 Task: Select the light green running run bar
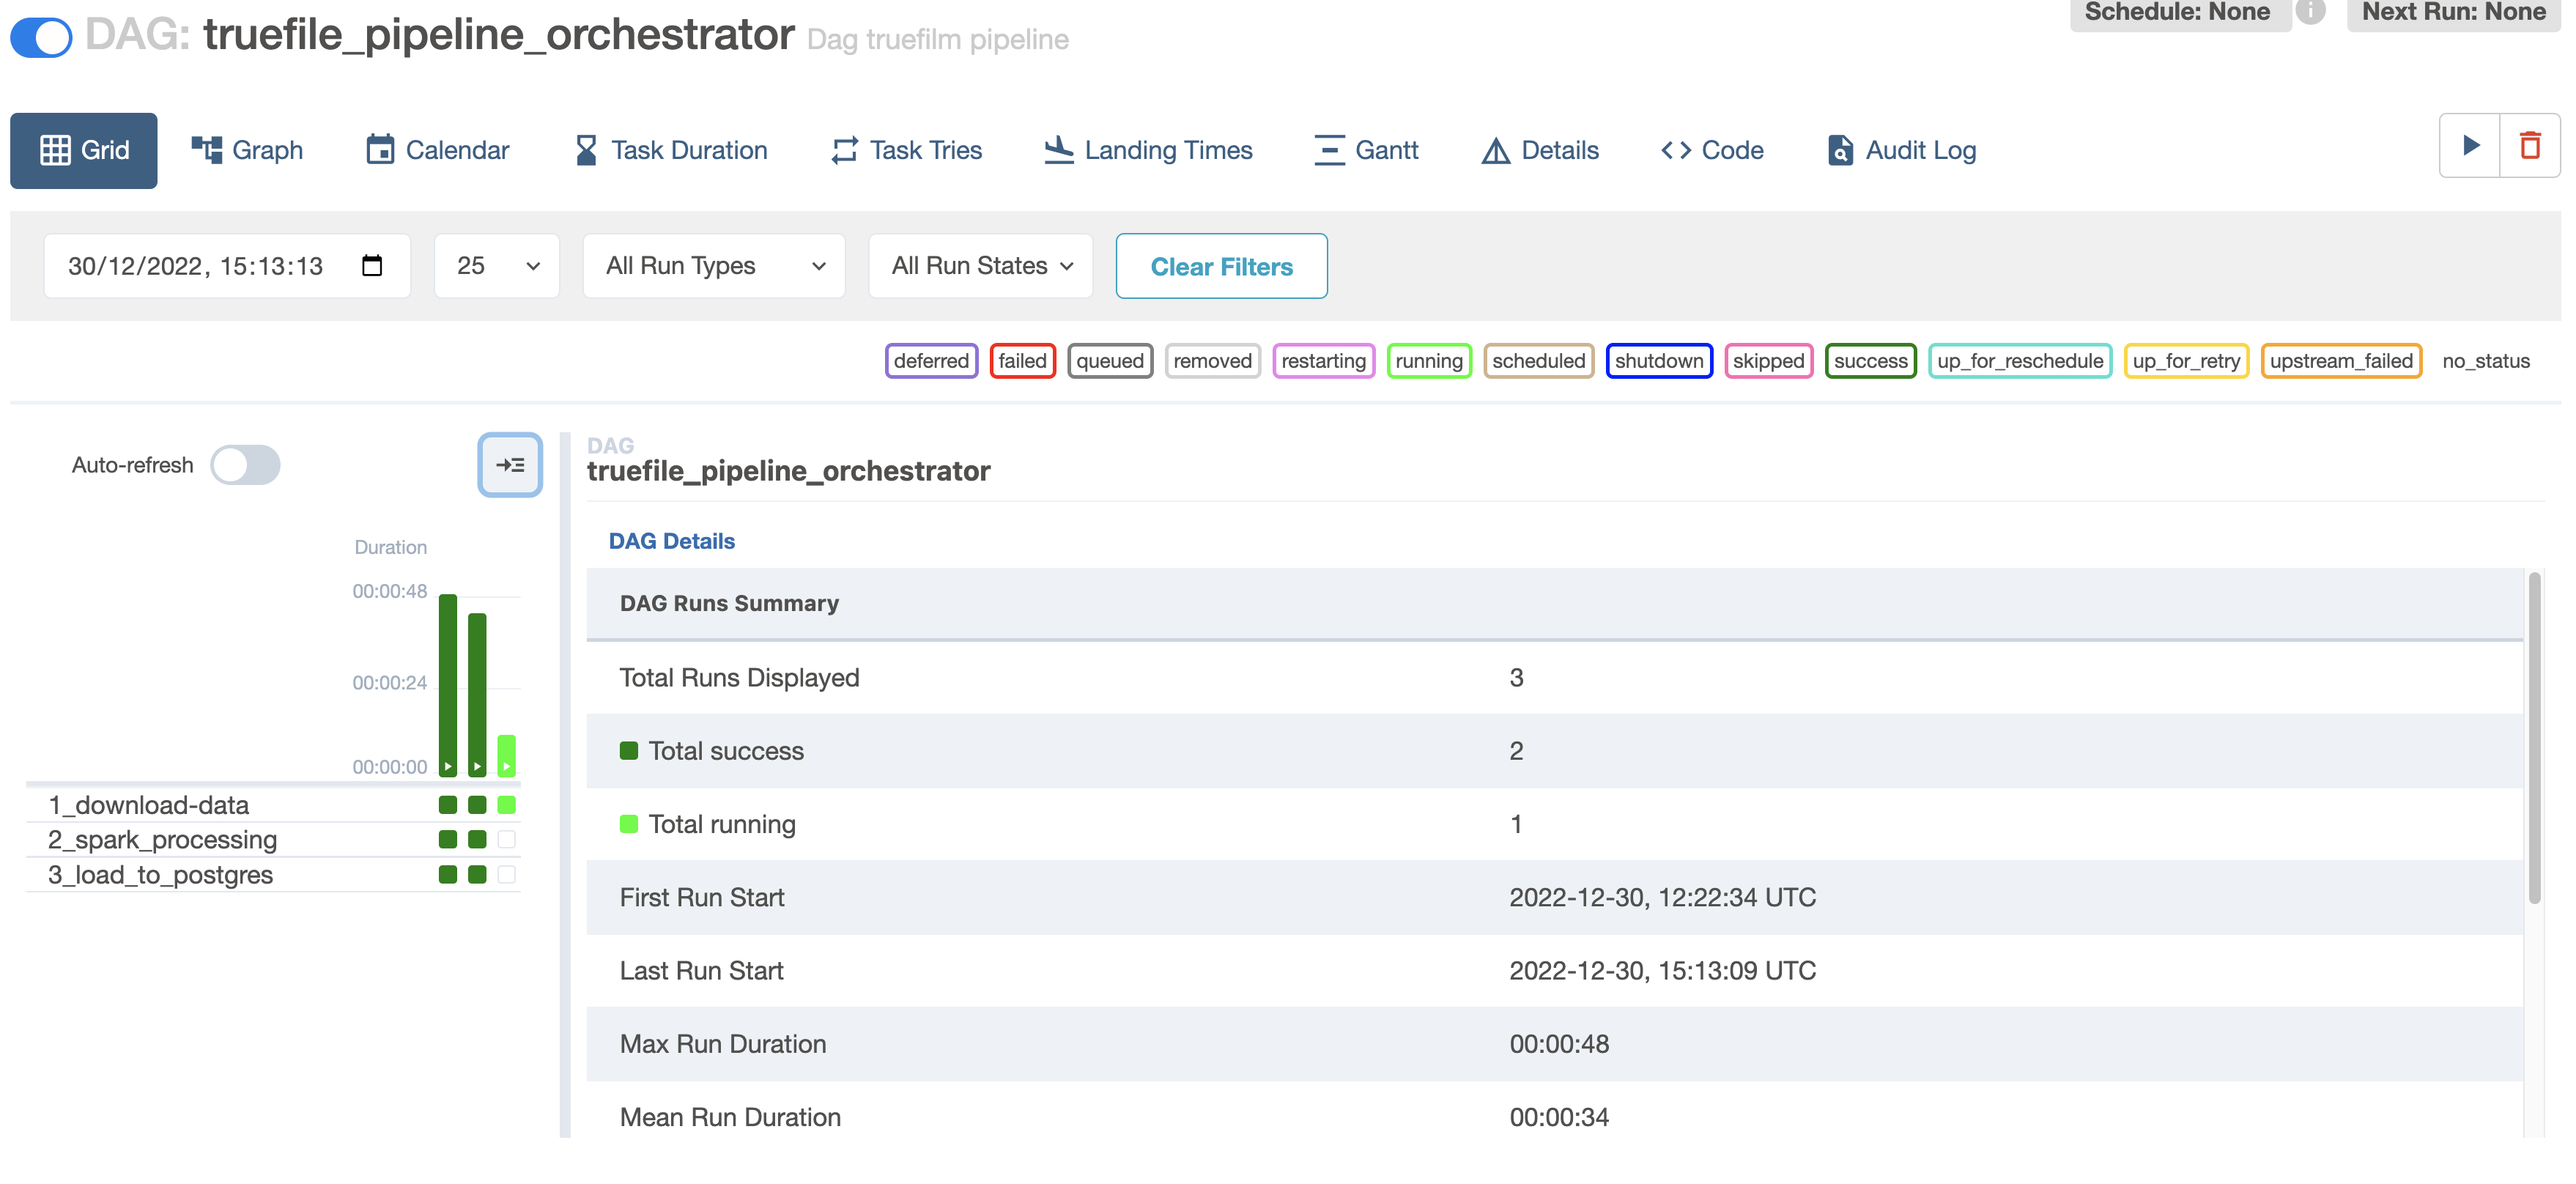pyautogui.click(x=507, y=755)
